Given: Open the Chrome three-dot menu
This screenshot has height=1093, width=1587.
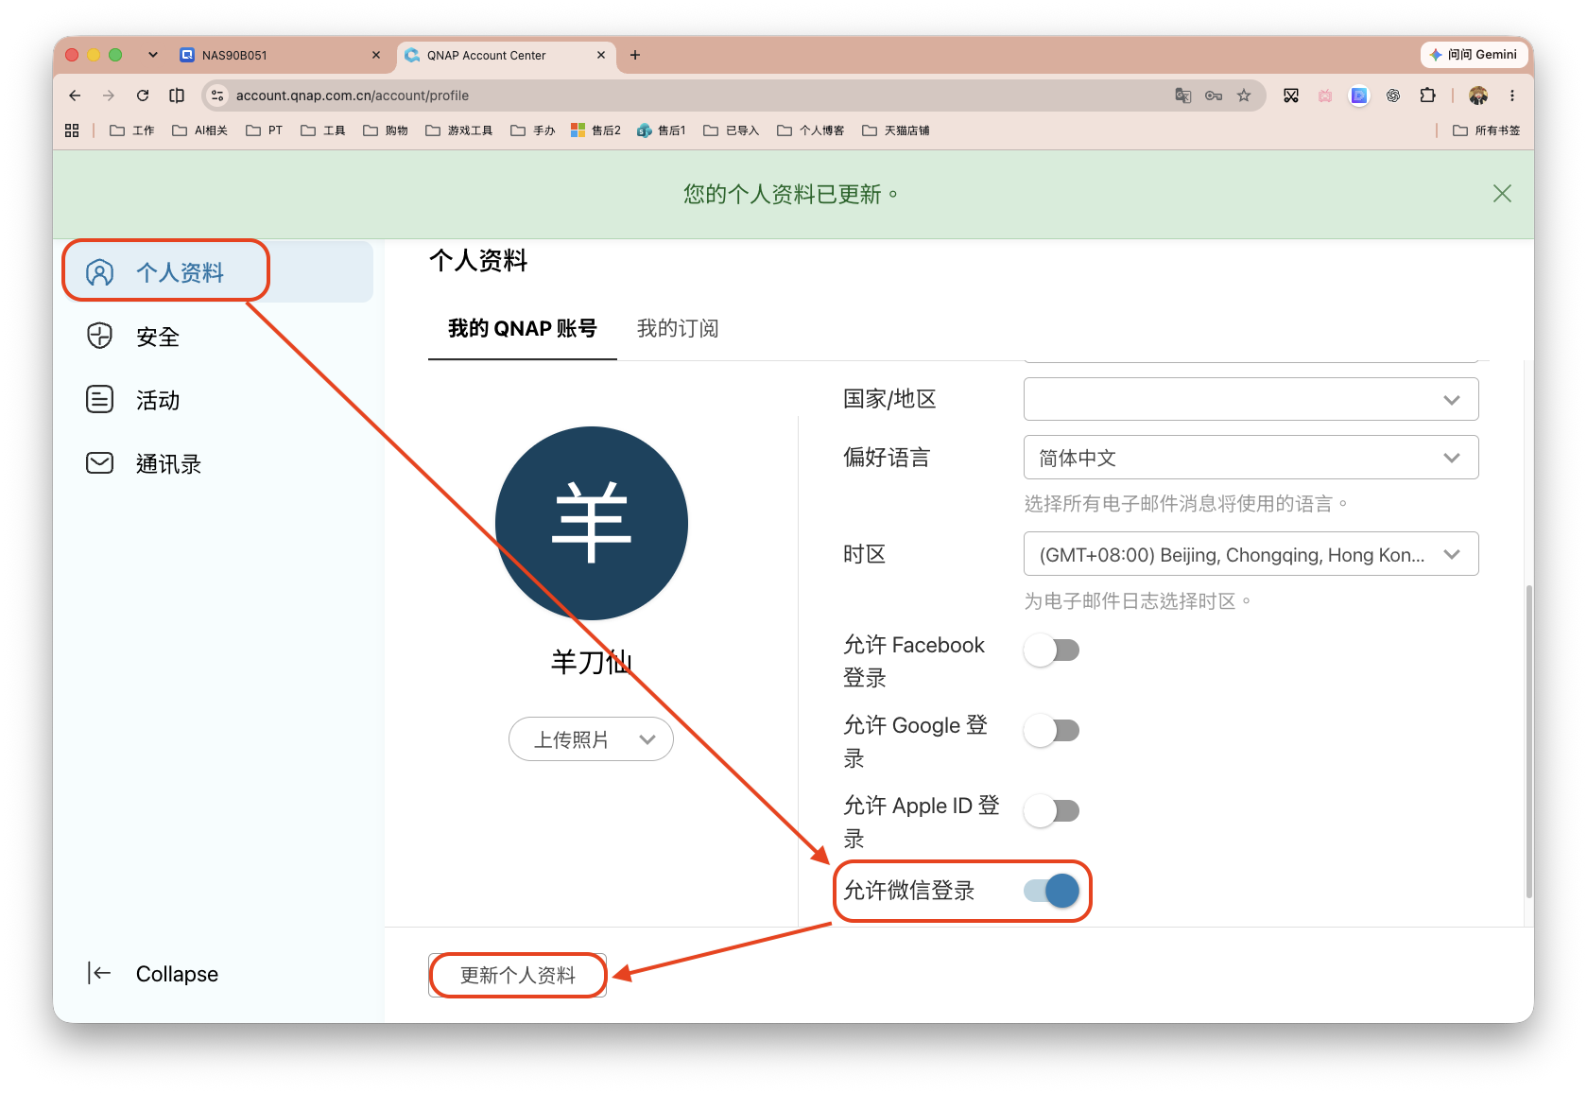Looking at the screenshot, I should tap(1512, 95).
